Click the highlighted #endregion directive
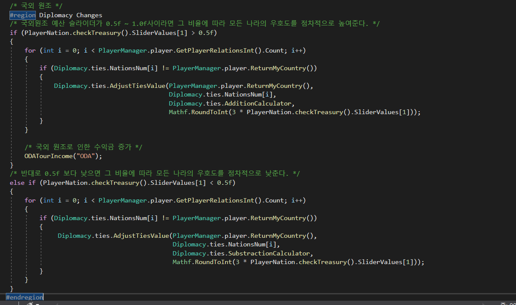Screen dimensions: 516x305 pyautogui.click(x=25, y=297)
